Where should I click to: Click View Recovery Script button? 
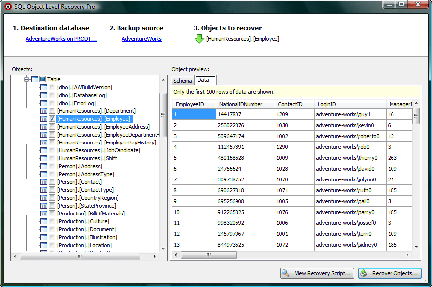click(317, 273)
